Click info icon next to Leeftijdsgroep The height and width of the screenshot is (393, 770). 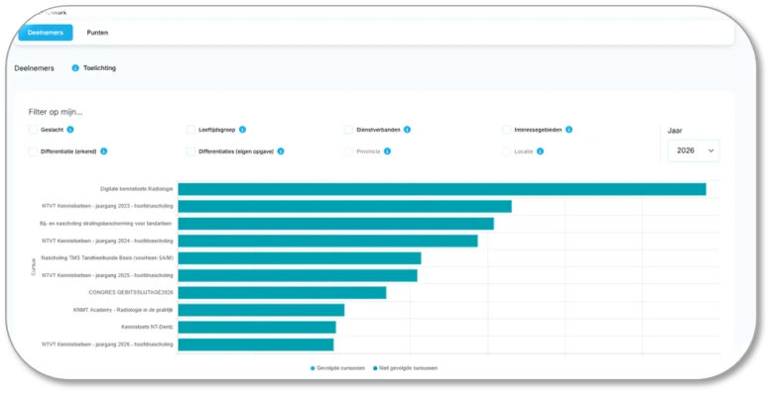(x=242, y=130)
